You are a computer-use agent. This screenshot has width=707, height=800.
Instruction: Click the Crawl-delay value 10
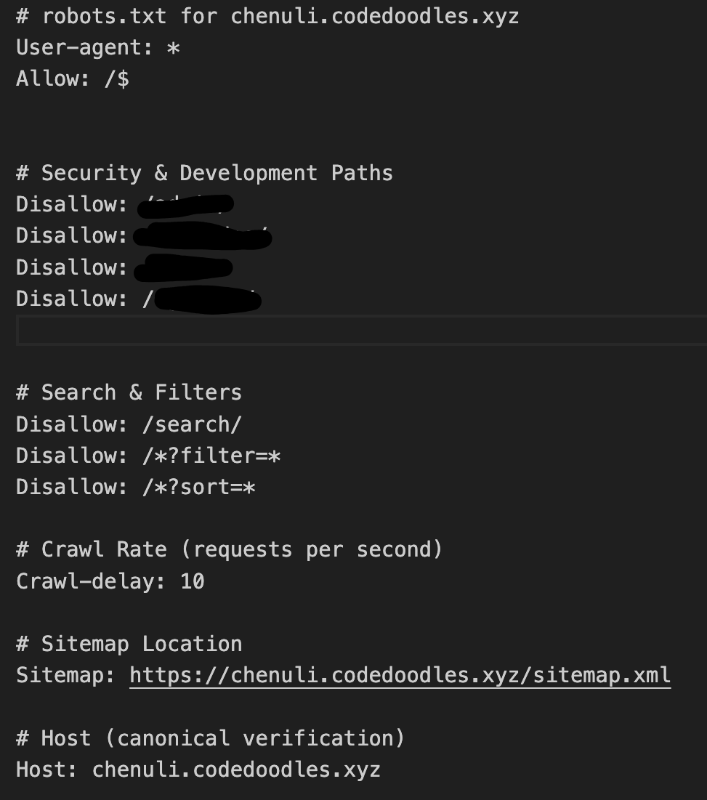coord(193,581)
